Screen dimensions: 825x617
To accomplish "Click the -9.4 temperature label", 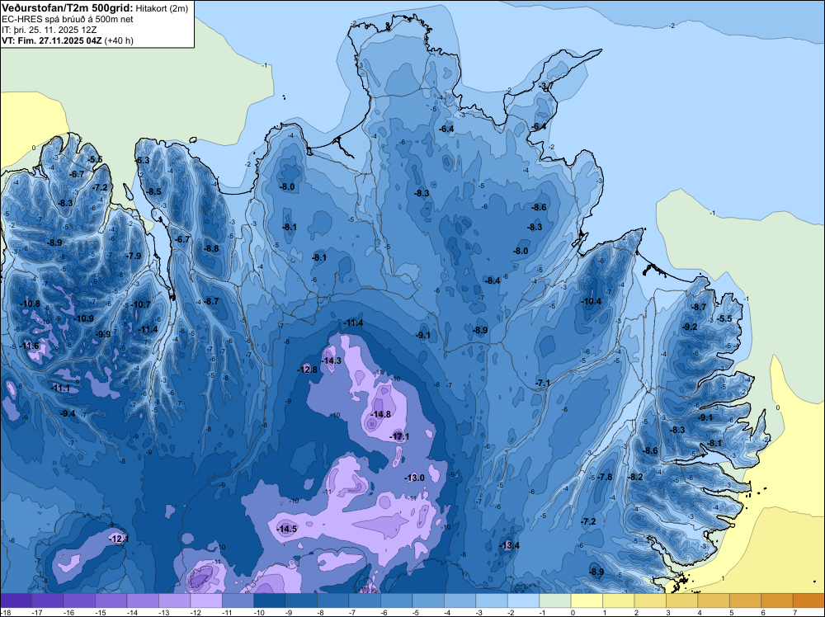I will (68, 413).
